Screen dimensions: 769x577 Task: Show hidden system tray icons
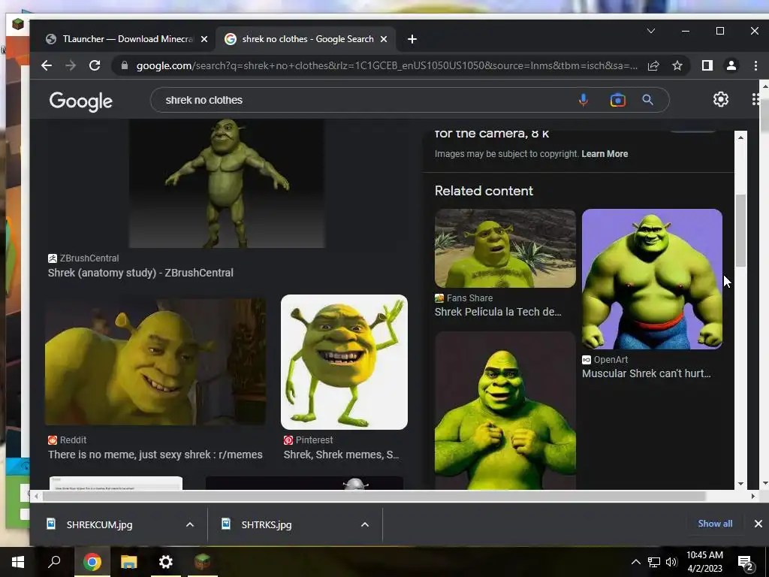(635, 562)
